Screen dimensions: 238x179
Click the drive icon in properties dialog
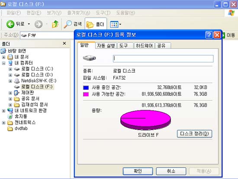tap(90, 58)
